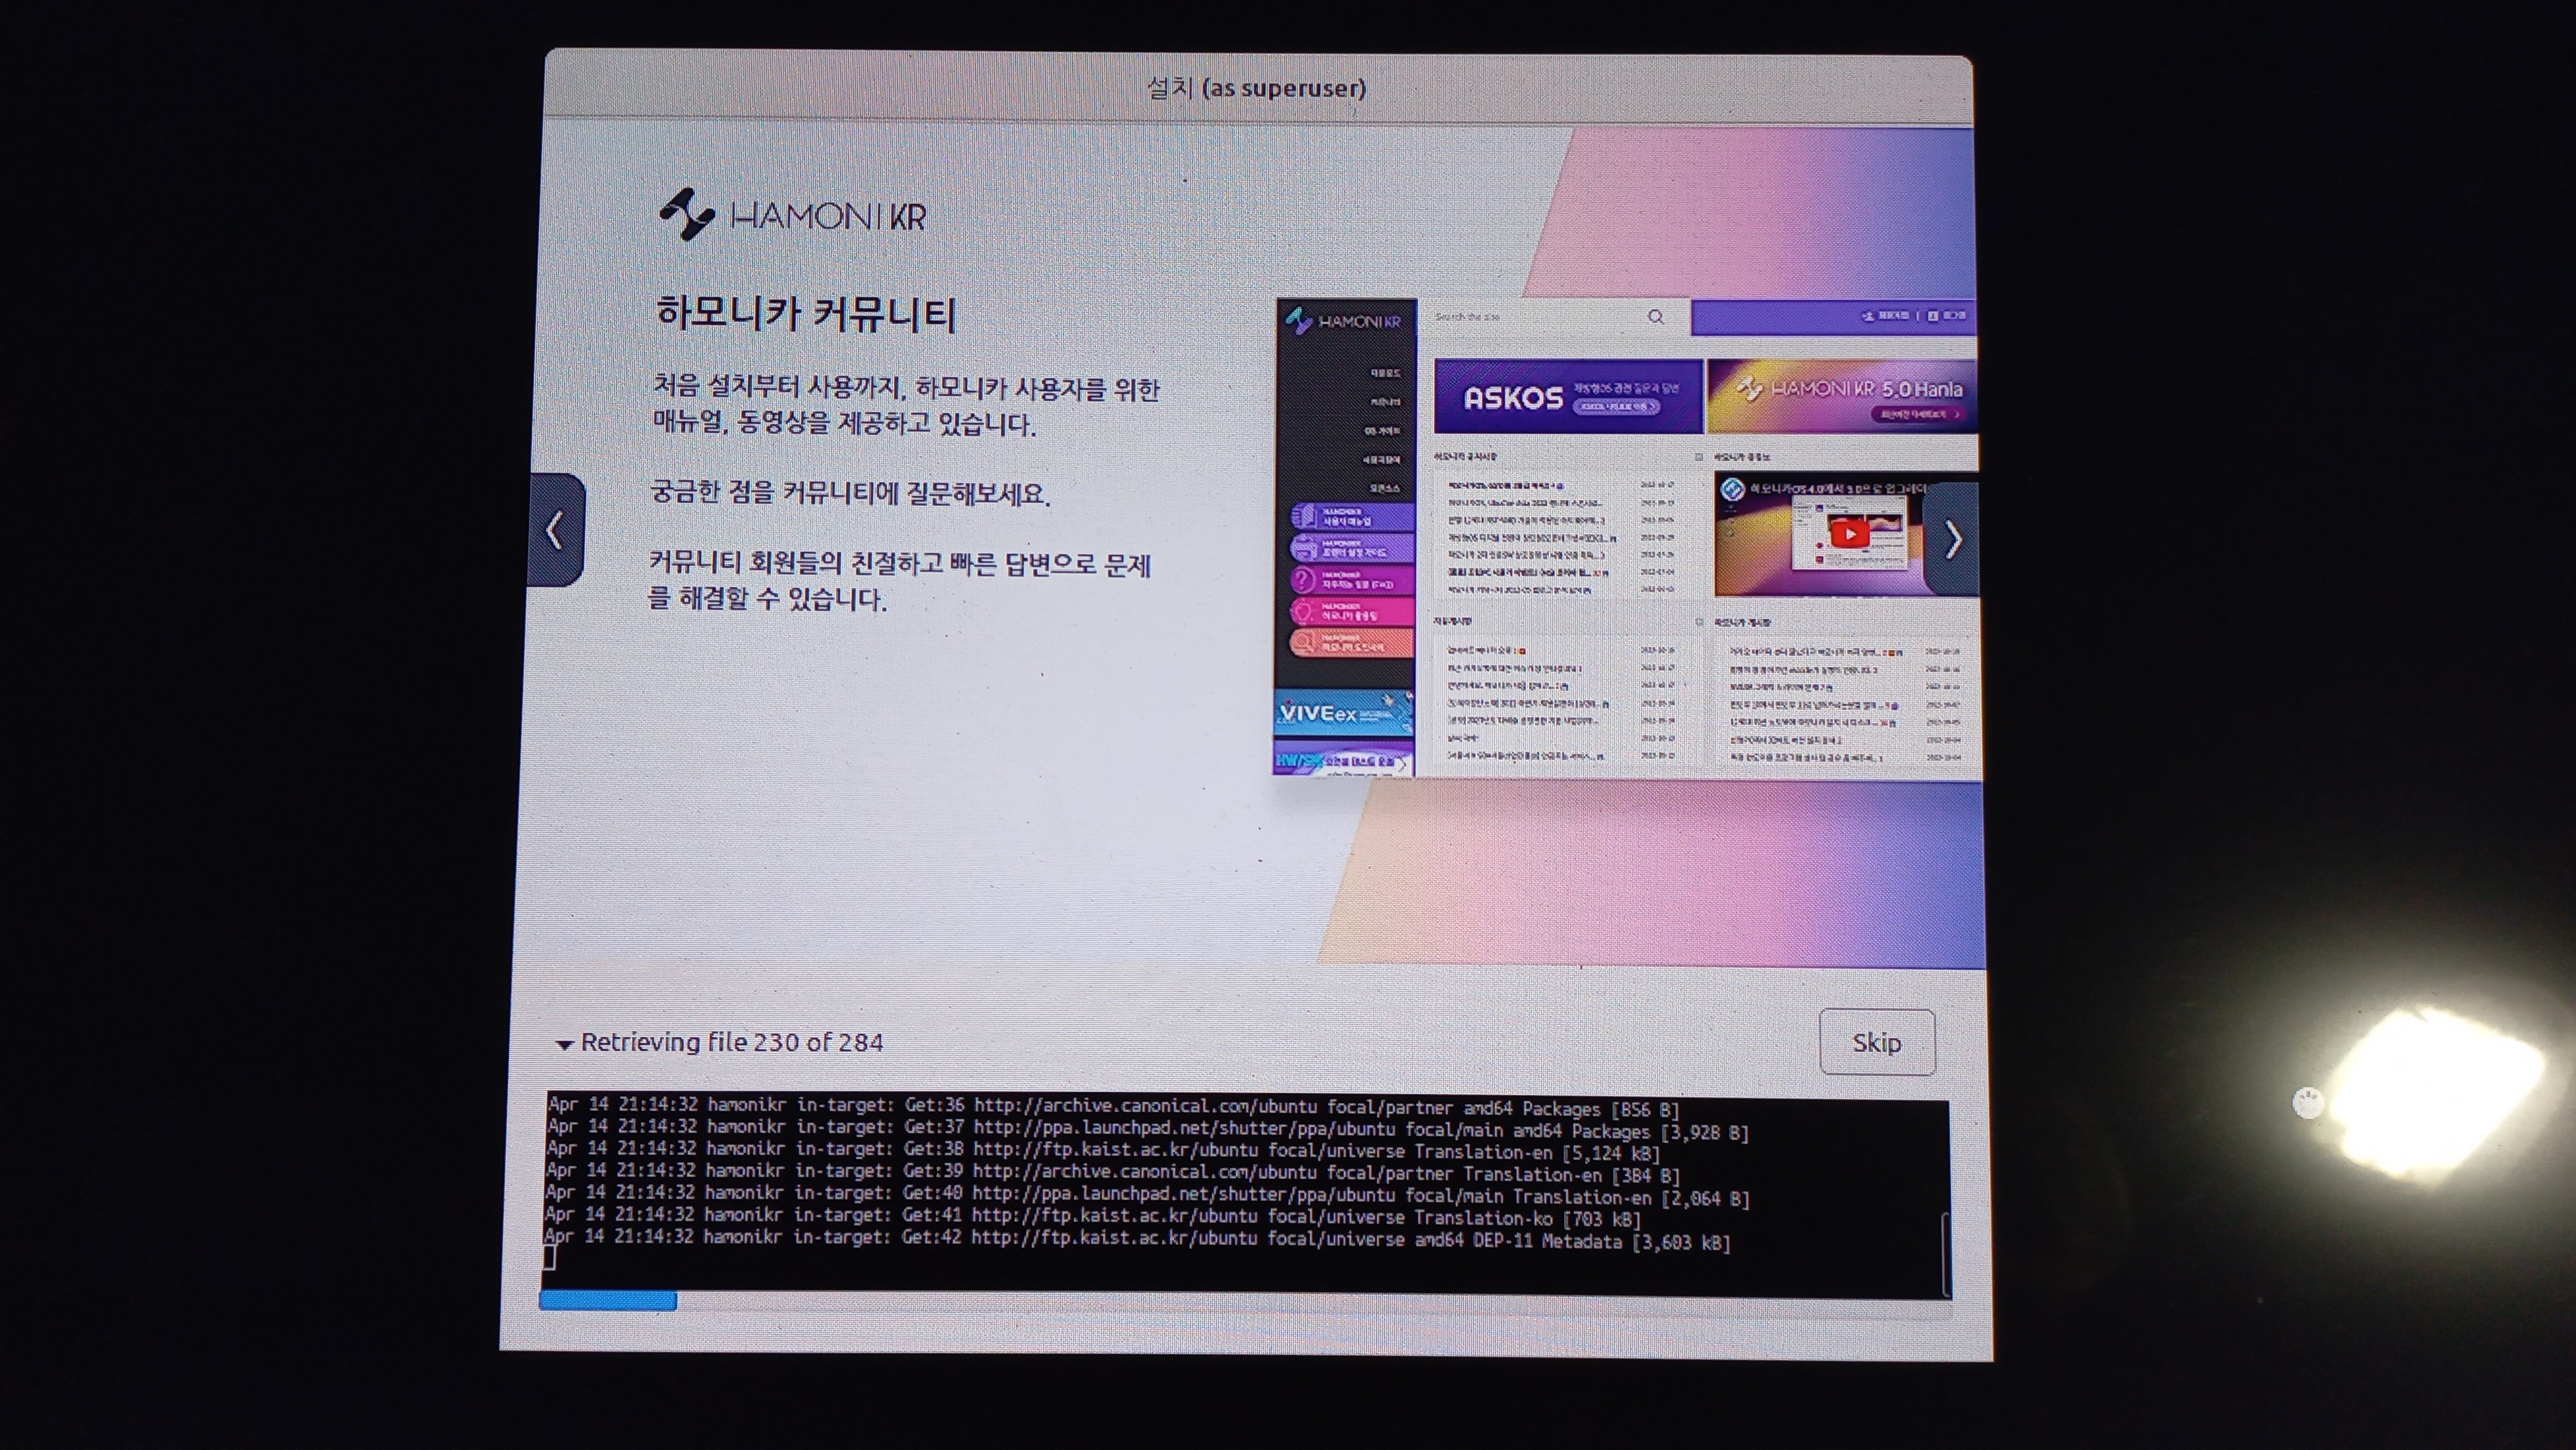This screenshot has width=2576, height=1450.
Task: Click the 하모니카 커뮤니티 heading
Action: (x=806, y=314)
